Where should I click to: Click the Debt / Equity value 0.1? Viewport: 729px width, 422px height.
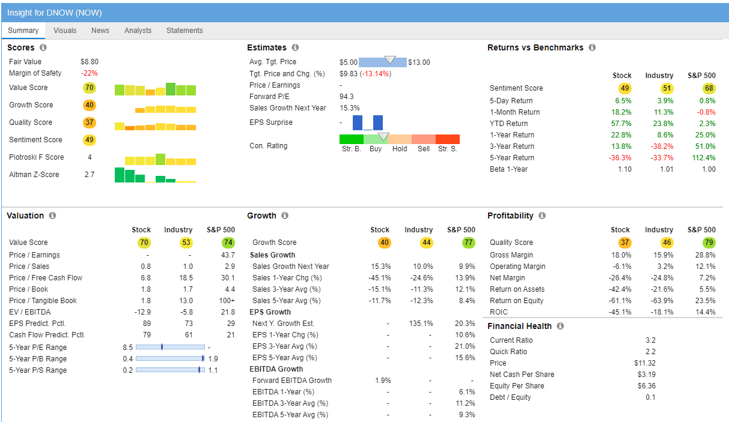pos(650,397)
